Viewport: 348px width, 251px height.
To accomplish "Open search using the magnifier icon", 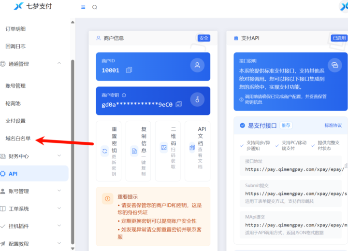I will tap(95, 7).
